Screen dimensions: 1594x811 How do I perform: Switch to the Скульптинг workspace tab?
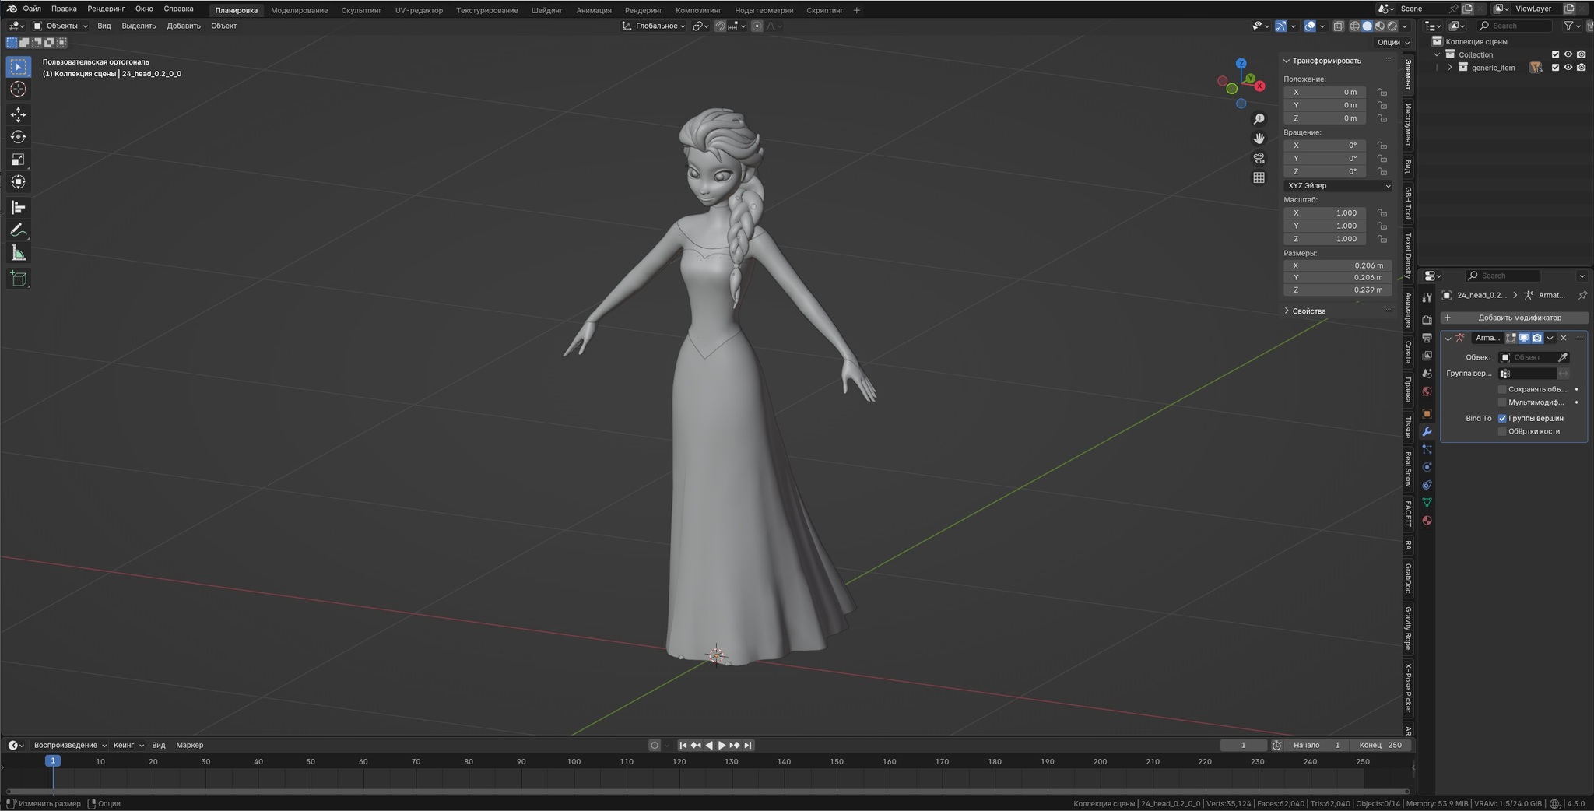point(361,10)
